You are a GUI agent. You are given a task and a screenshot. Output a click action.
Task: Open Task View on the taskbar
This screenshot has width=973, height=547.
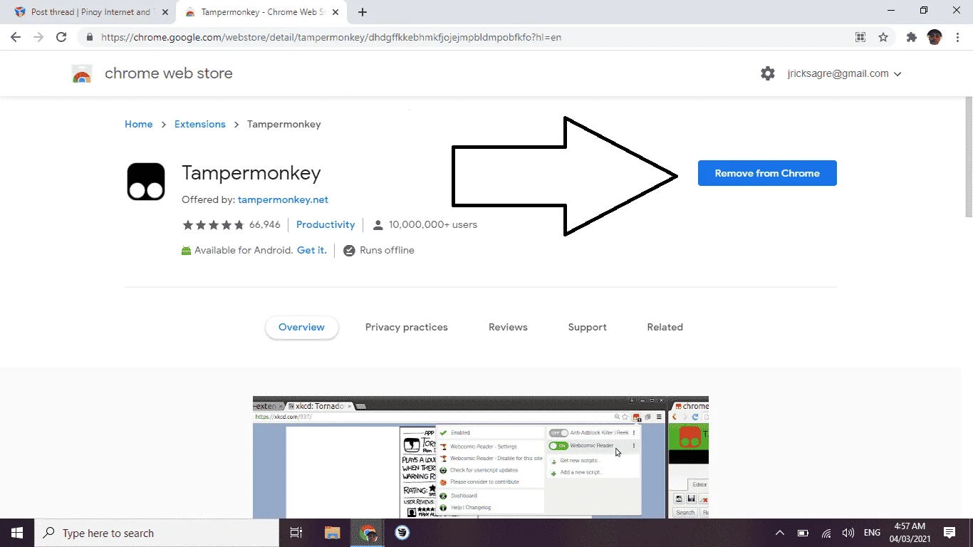pyautogui.click(x=296, y=533)
